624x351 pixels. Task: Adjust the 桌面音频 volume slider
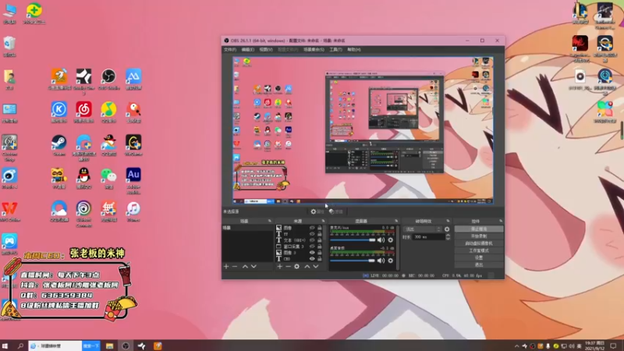[x=353, y=261]
